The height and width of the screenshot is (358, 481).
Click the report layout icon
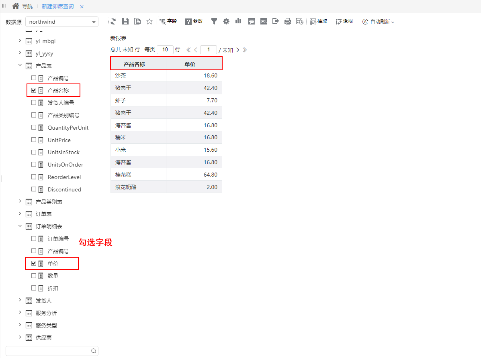tap(252, 21)
